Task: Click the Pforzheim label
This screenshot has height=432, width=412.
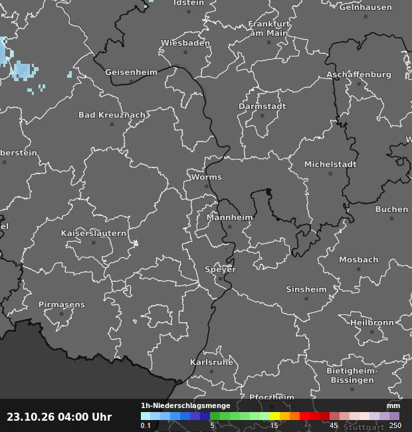Action: coord(272,397)
